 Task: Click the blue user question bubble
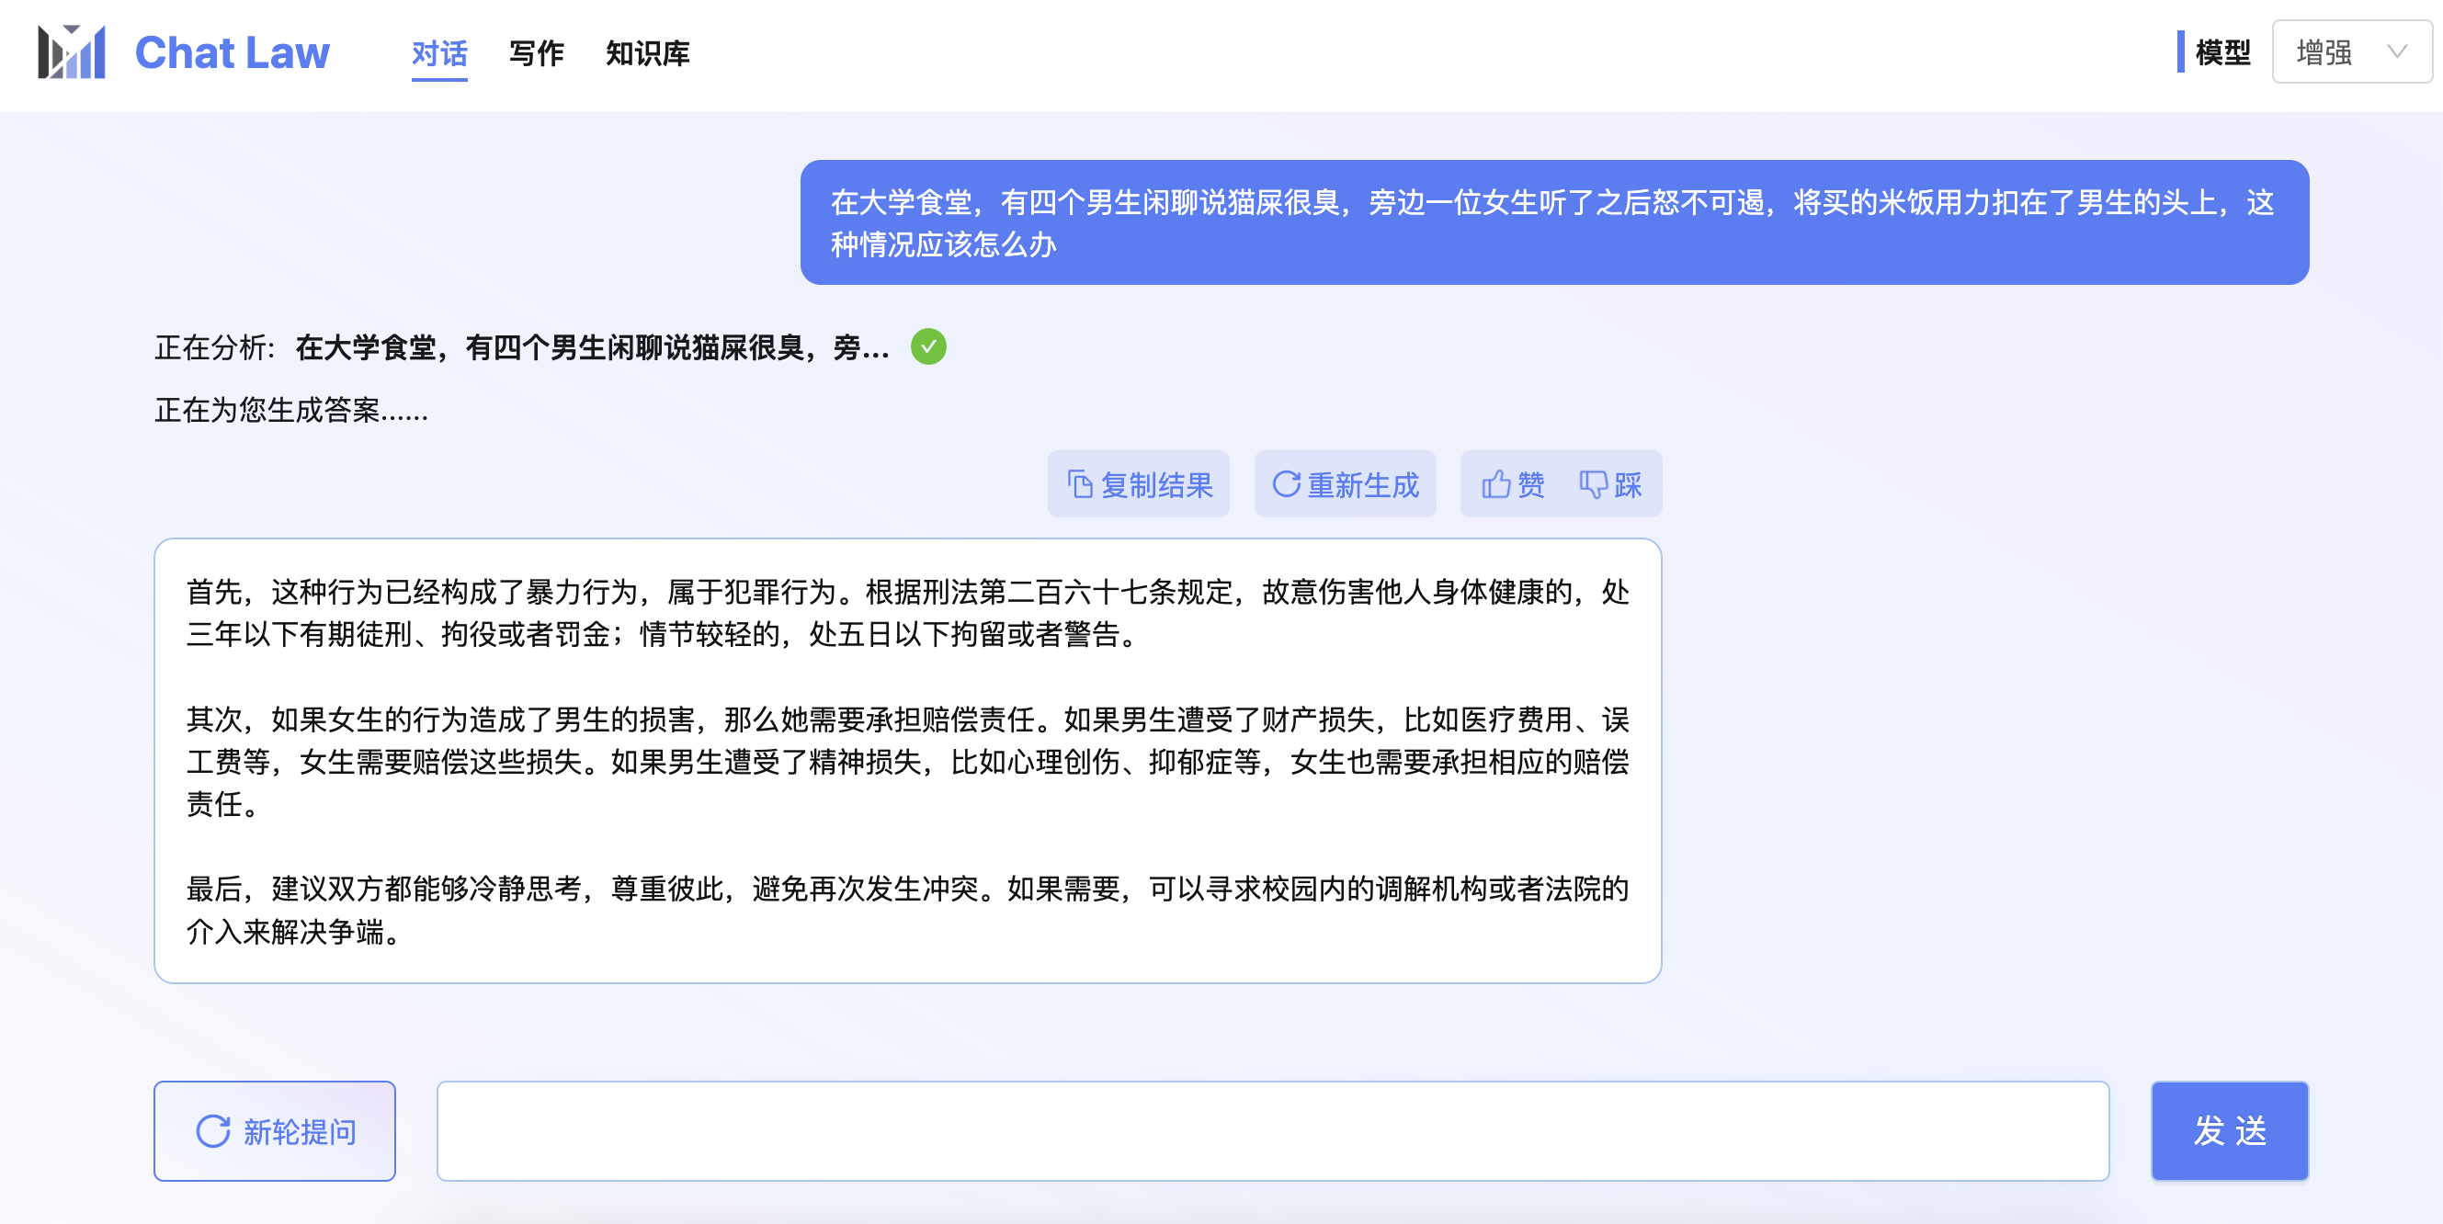tap(1553, 222)
